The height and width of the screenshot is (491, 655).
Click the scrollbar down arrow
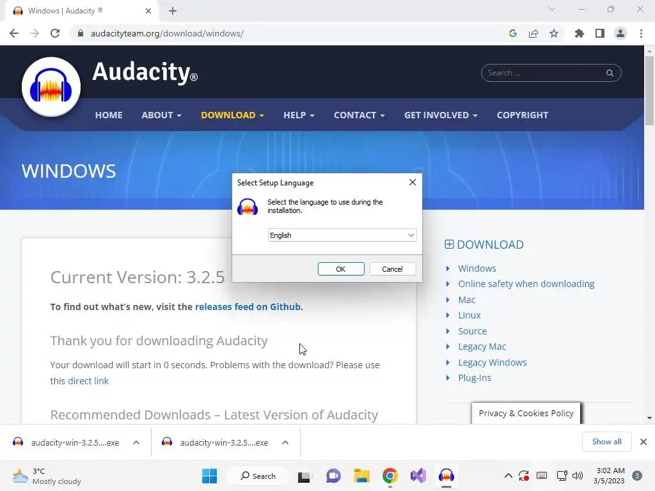pyautogui.click(x=649, y=418)
